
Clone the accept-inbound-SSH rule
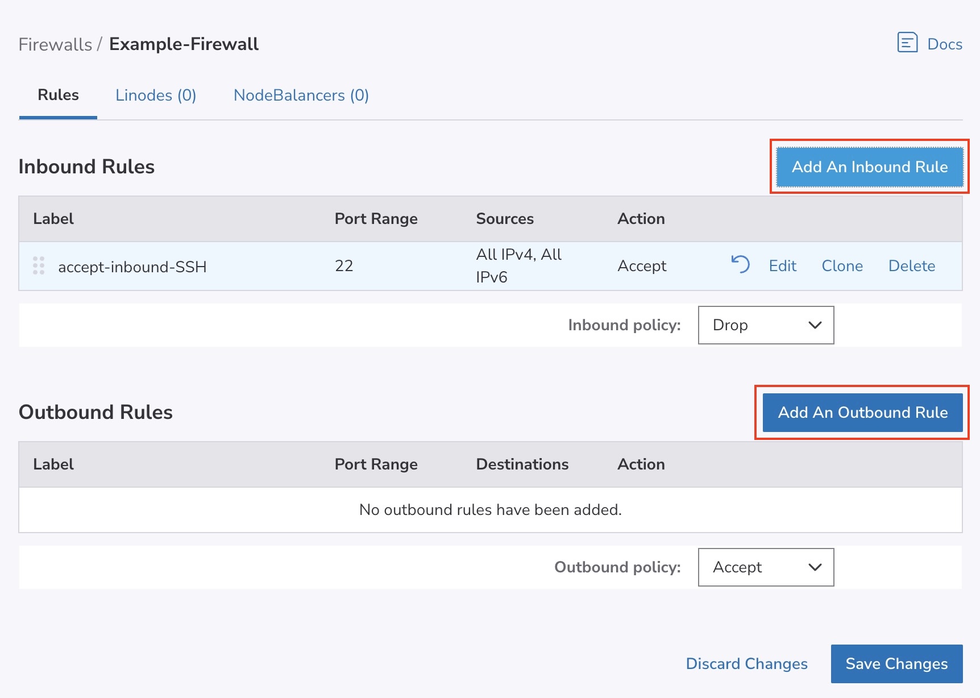pyautogui.click(x=842, y=265)
